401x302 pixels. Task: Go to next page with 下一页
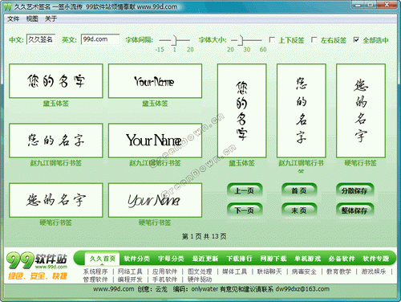pyautogui.click(x=245, y=210)
